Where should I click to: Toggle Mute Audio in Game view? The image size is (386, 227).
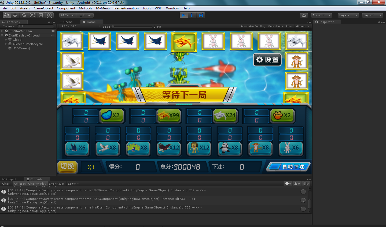(x=275, y=26)
